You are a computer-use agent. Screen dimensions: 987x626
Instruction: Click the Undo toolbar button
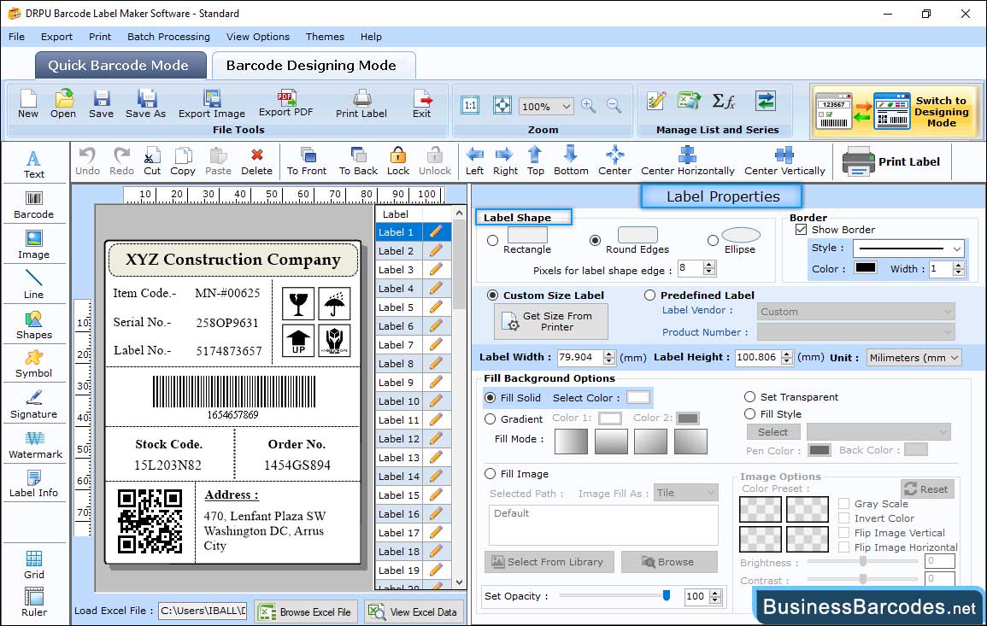point(87,161)
